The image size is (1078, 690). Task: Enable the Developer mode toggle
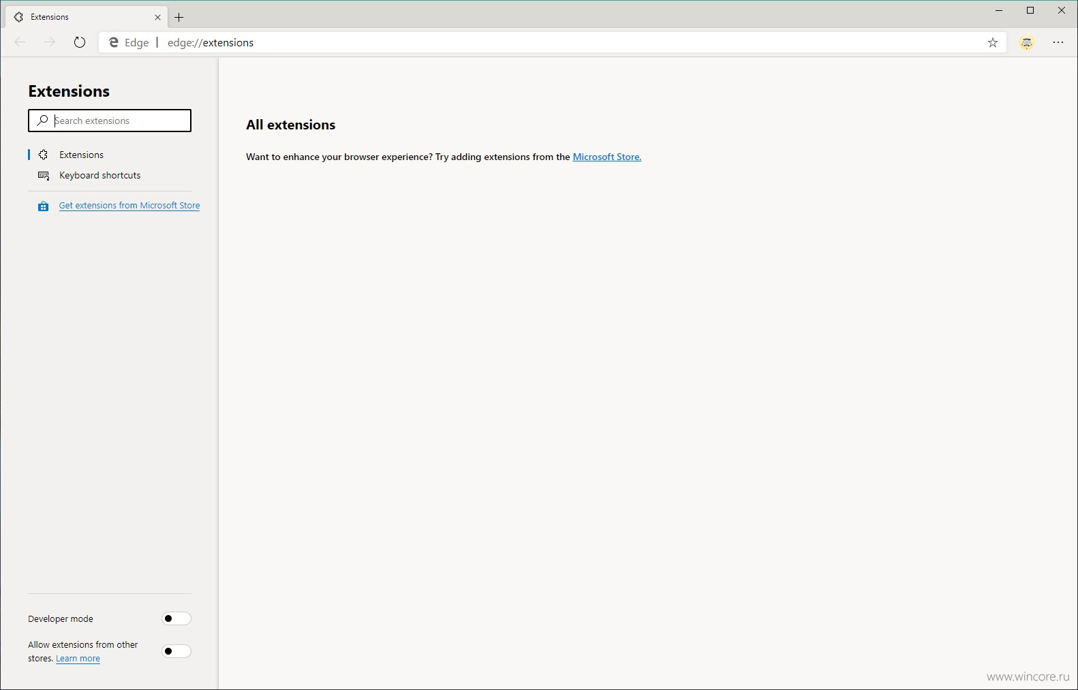176,618
